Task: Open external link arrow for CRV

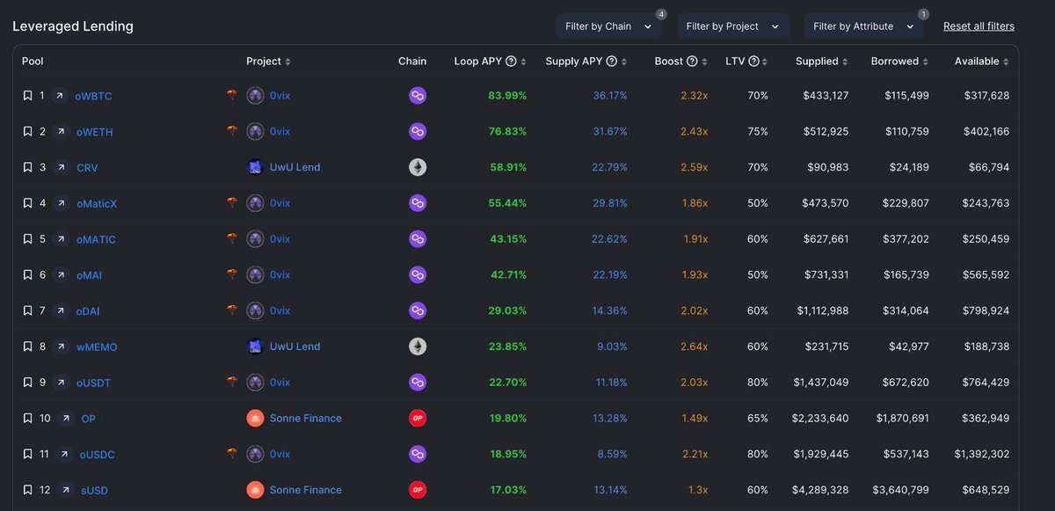Action: click(x=61, y=167)
